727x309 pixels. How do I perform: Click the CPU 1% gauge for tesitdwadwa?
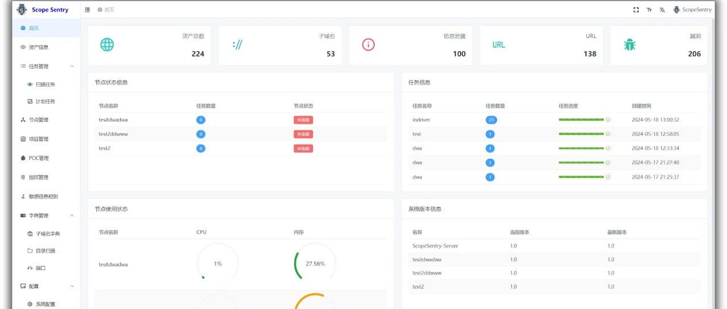click(x=218, y=264)
